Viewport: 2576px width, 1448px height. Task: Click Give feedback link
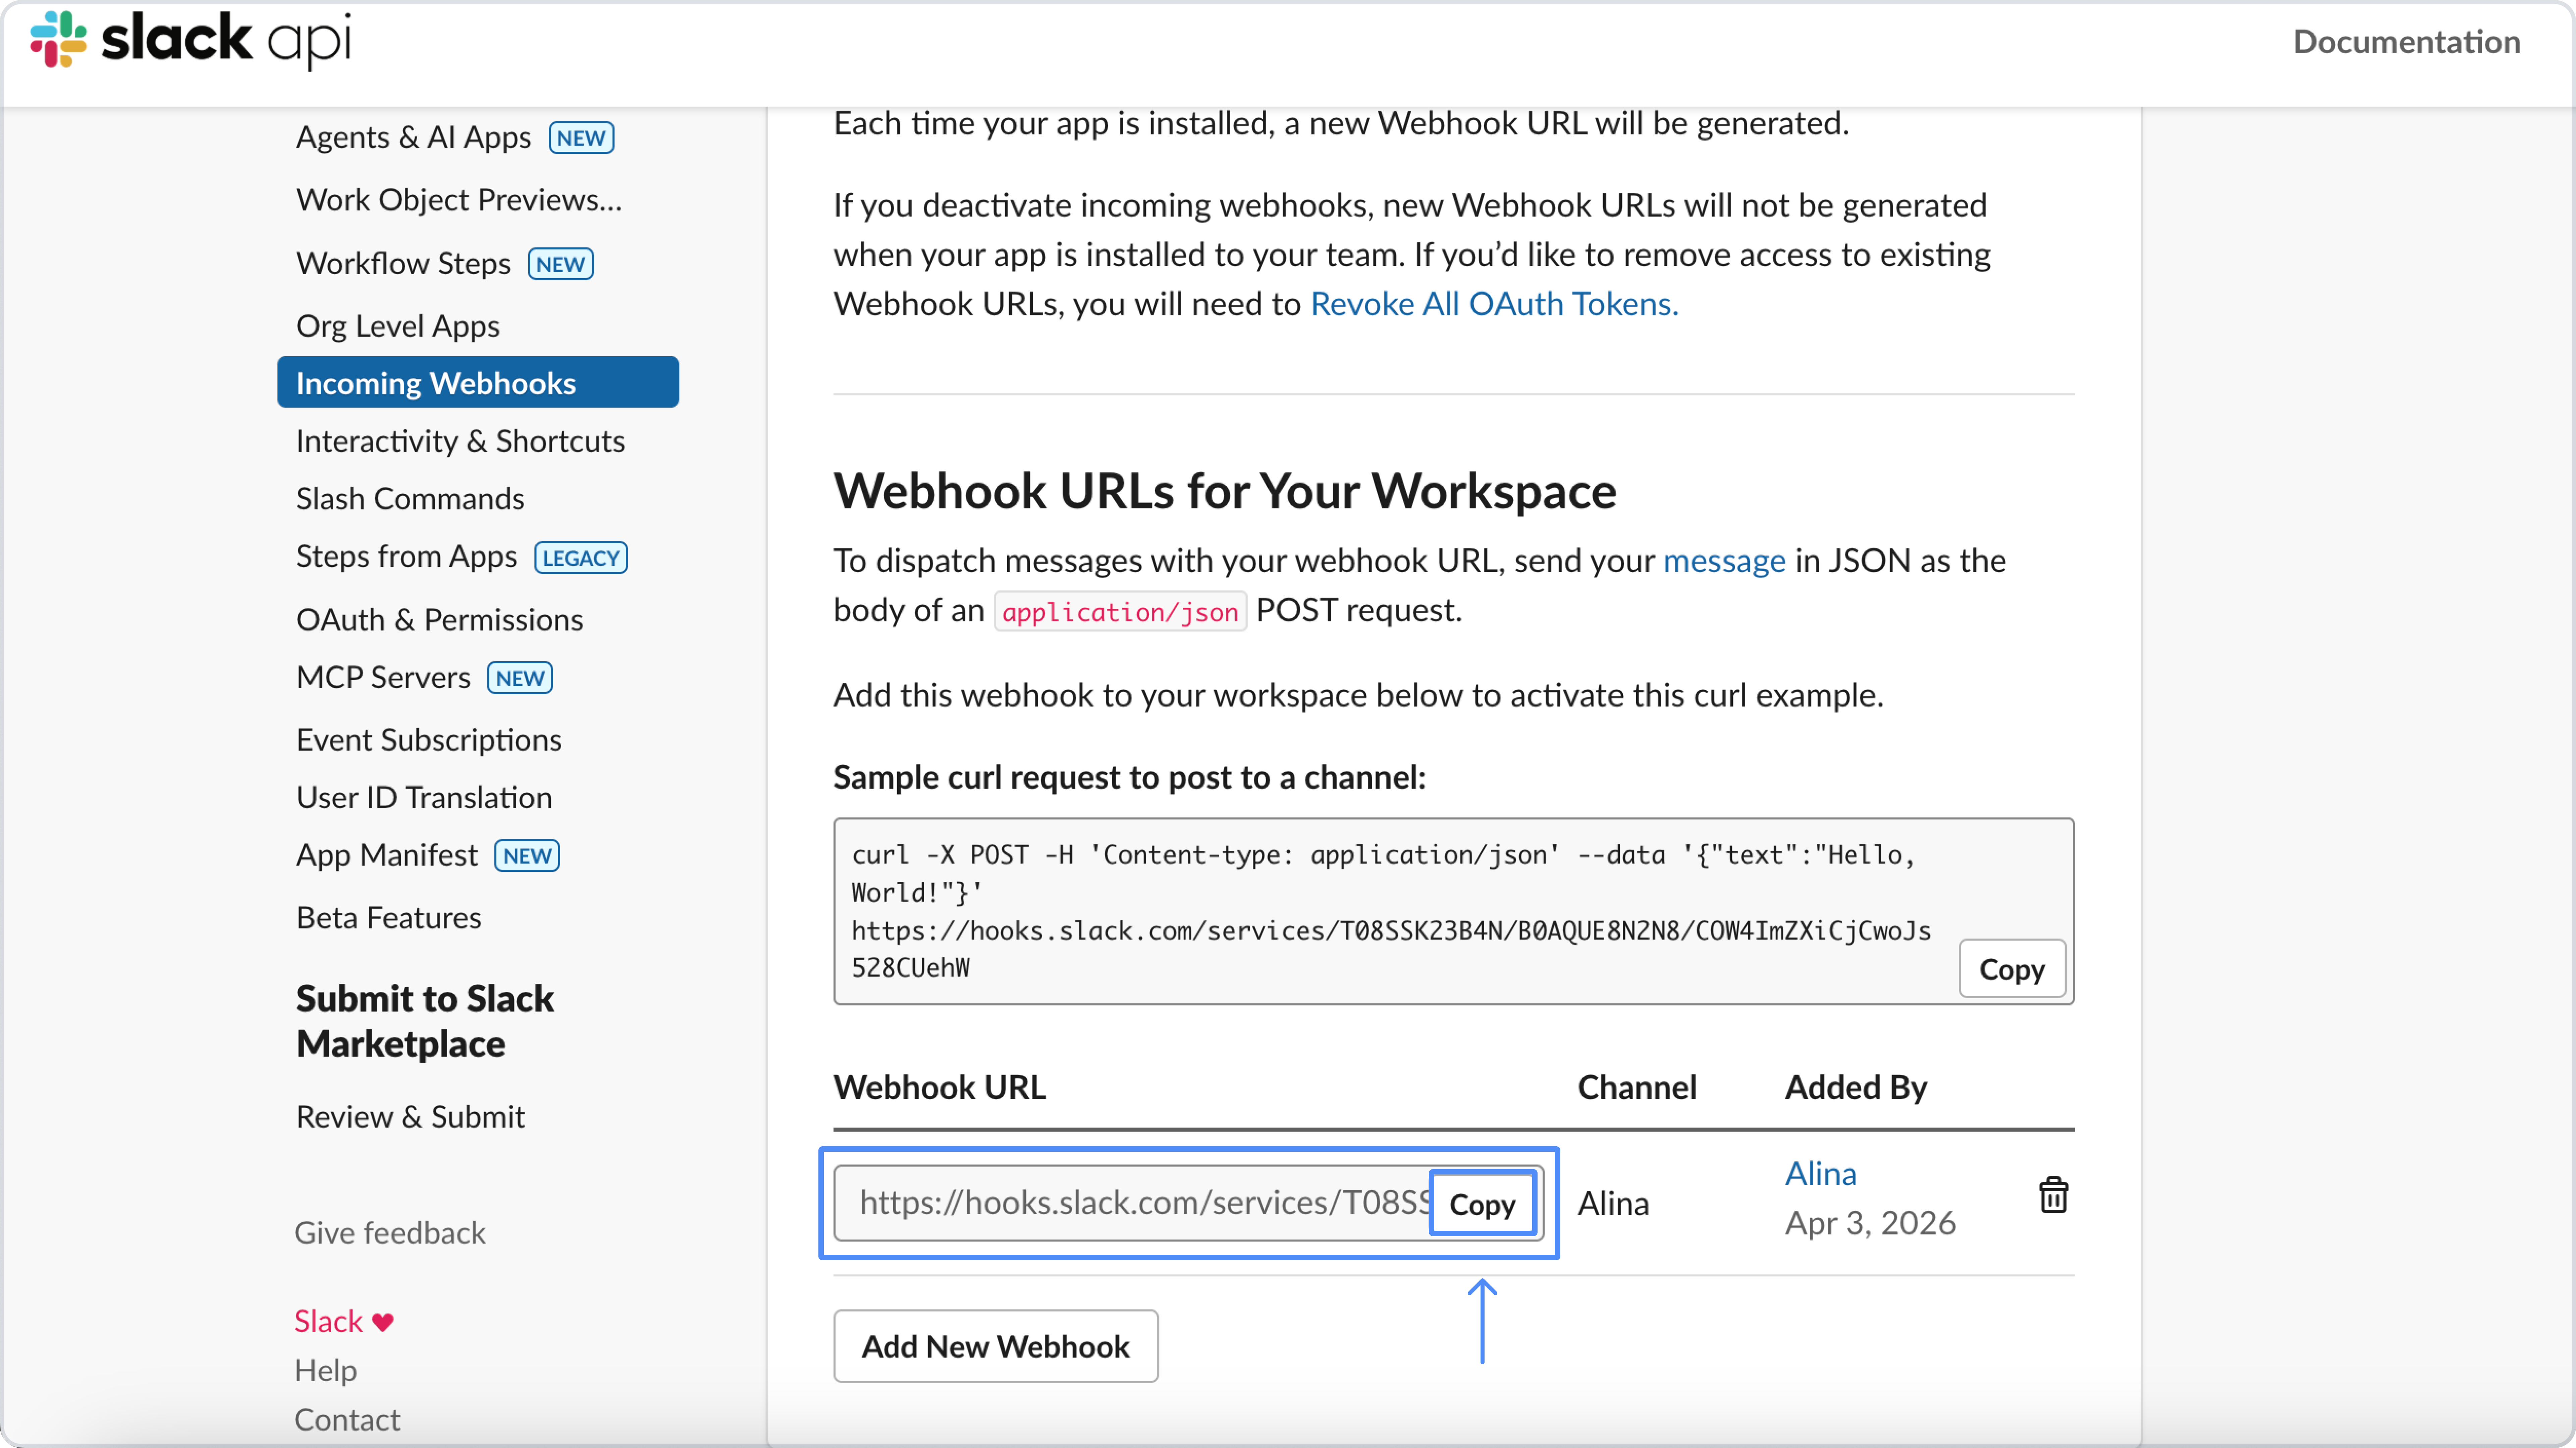pos(389,1233)
